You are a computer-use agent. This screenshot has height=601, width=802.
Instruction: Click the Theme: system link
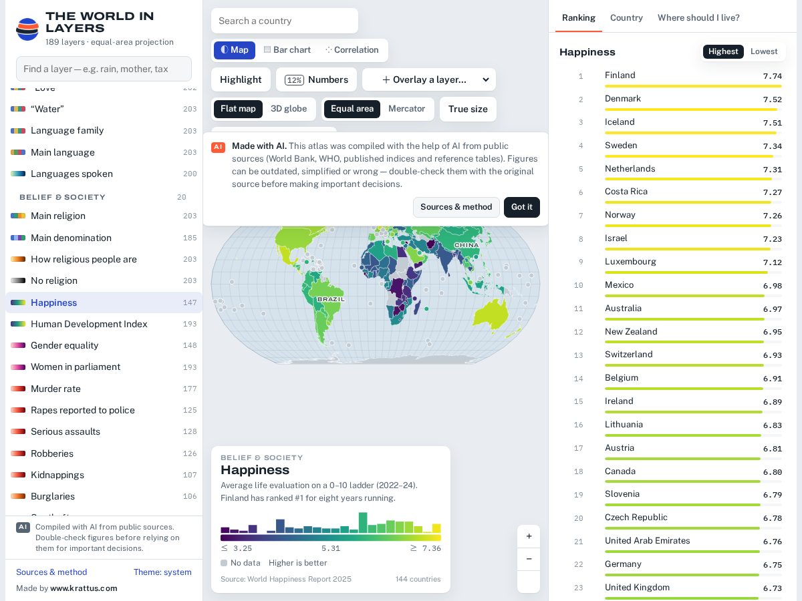(x=162, y=572)
